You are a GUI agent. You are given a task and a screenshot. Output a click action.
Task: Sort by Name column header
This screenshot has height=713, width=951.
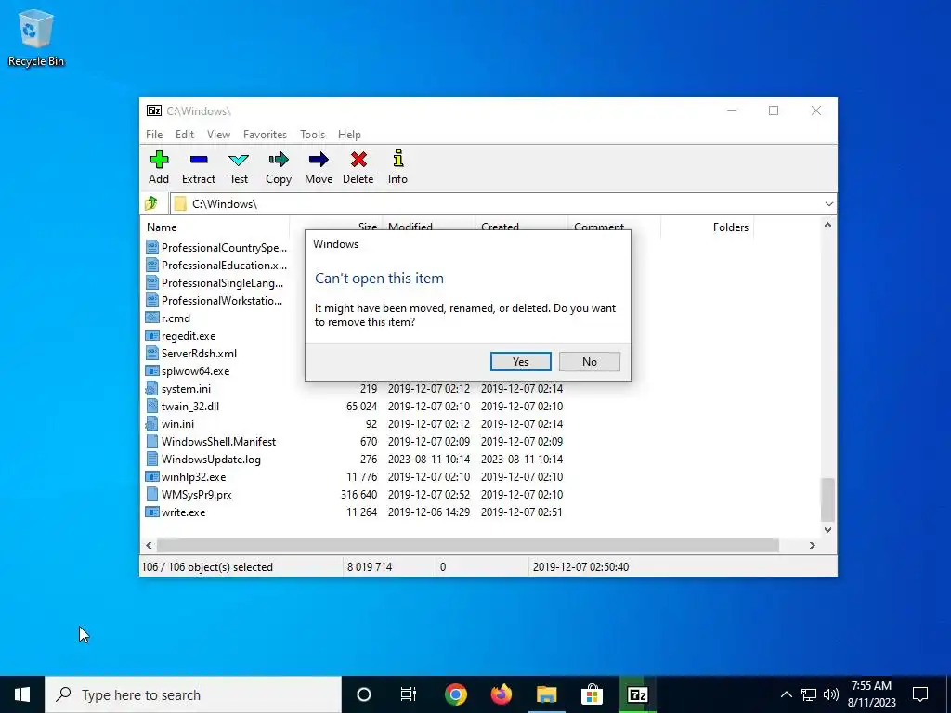pos(215,227)
